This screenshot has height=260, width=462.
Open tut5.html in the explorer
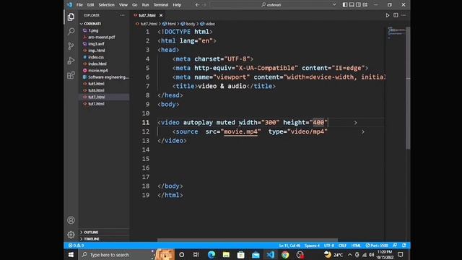(x=96, y=84)
